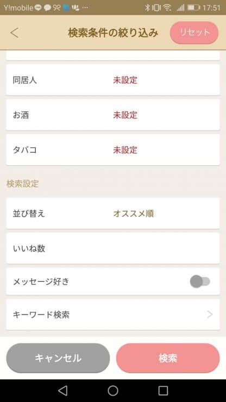Tap the 未設定 value next to お酒
Viewport: 226px width, 402px height.
pyautogui.click(x=125, y=115)
